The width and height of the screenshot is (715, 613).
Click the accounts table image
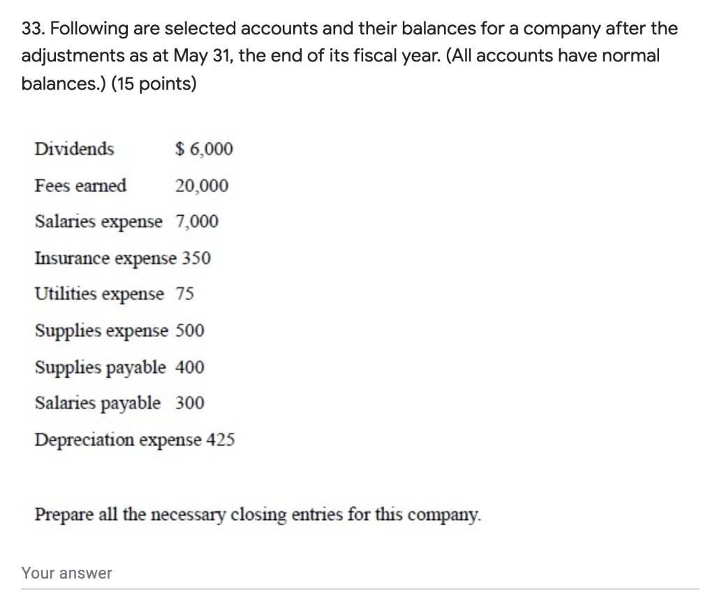[x=133, y=293]
